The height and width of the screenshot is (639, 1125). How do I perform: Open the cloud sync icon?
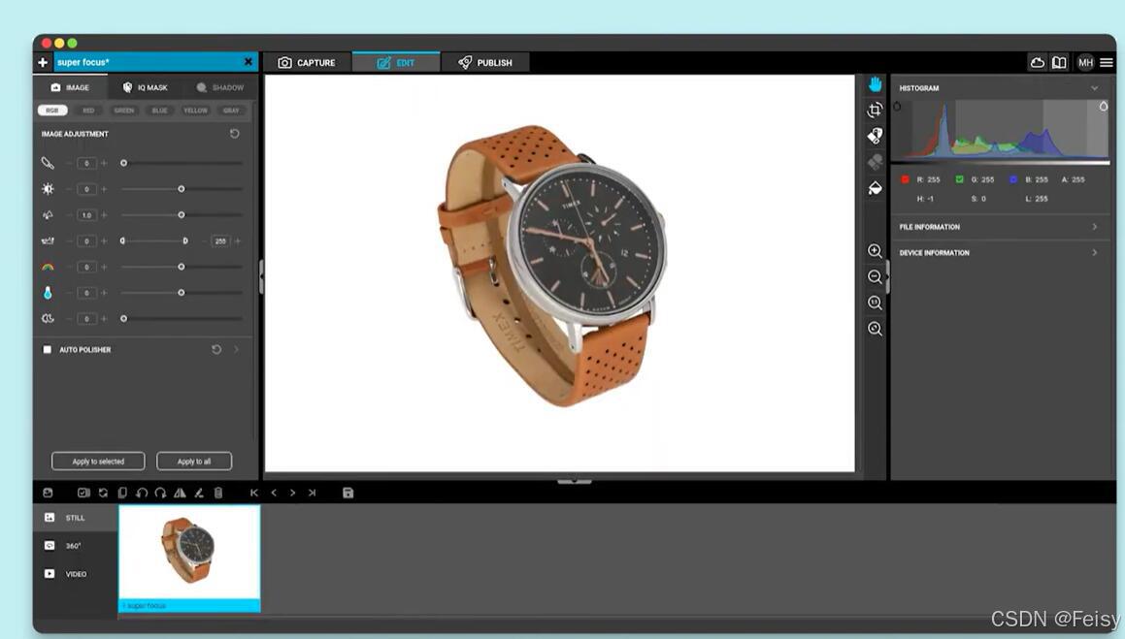[x=1038, y=62]
